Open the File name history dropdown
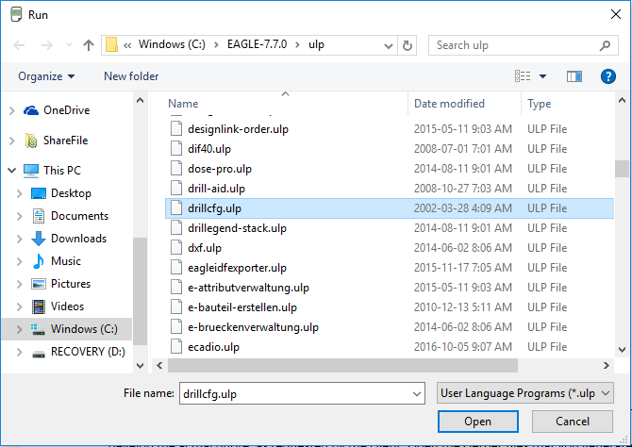Screen dimensions: 632x447 coord(417,392)
